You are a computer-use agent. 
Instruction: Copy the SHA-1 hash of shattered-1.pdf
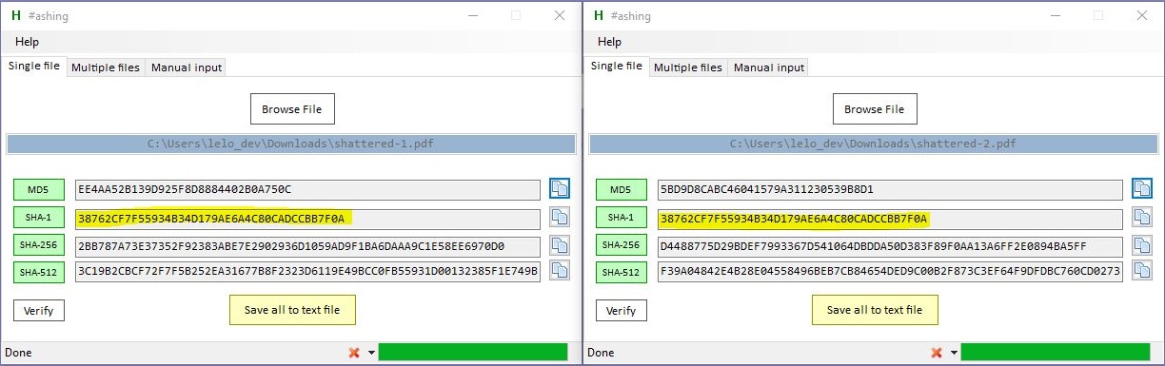click(559, 217)
